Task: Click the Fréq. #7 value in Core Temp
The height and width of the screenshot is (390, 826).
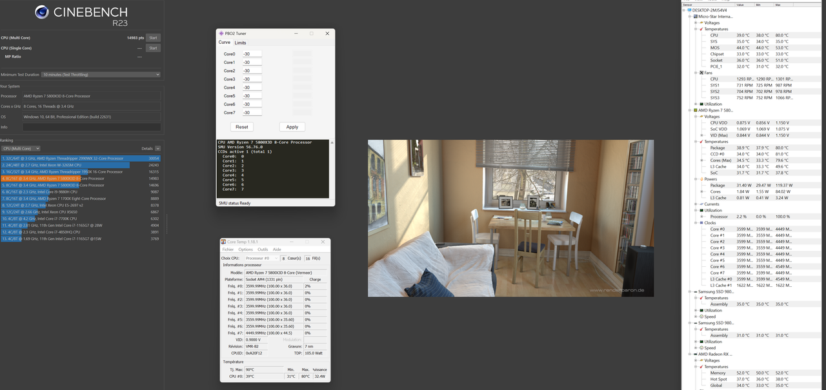Action: [274, 333]
